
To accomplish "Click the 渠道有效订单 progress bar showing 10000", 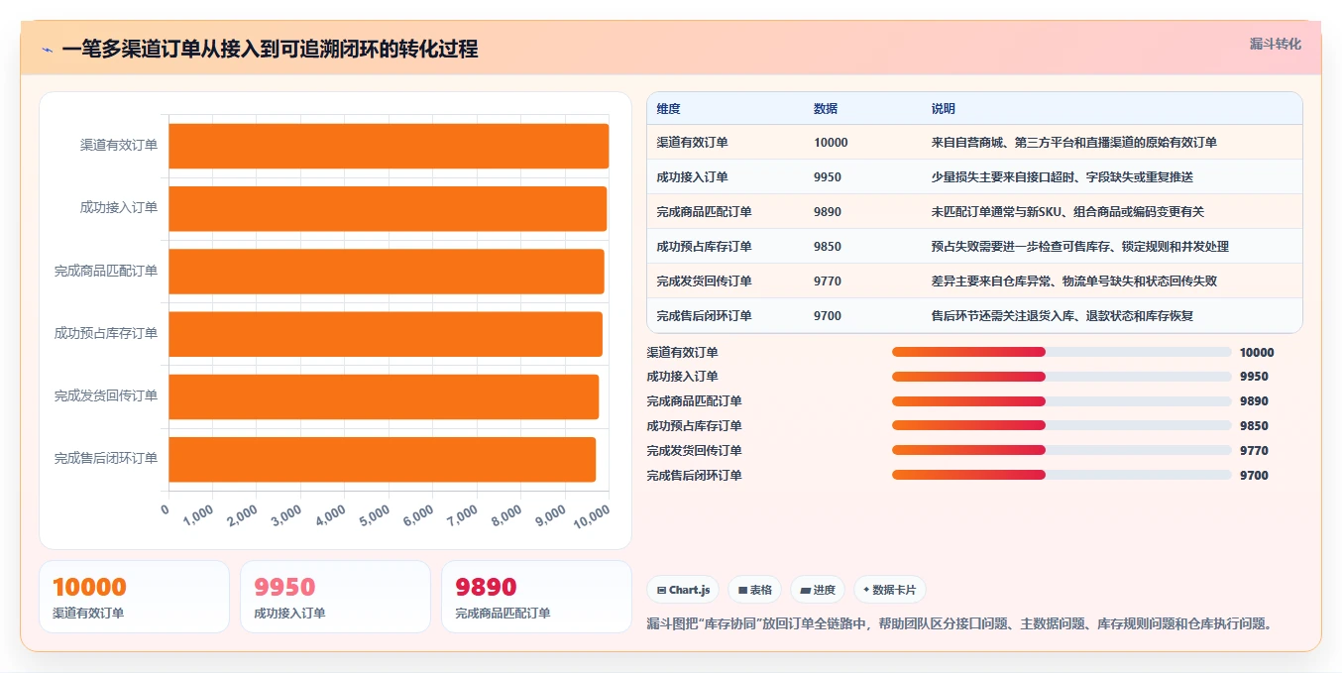I will click(1062, 352).
